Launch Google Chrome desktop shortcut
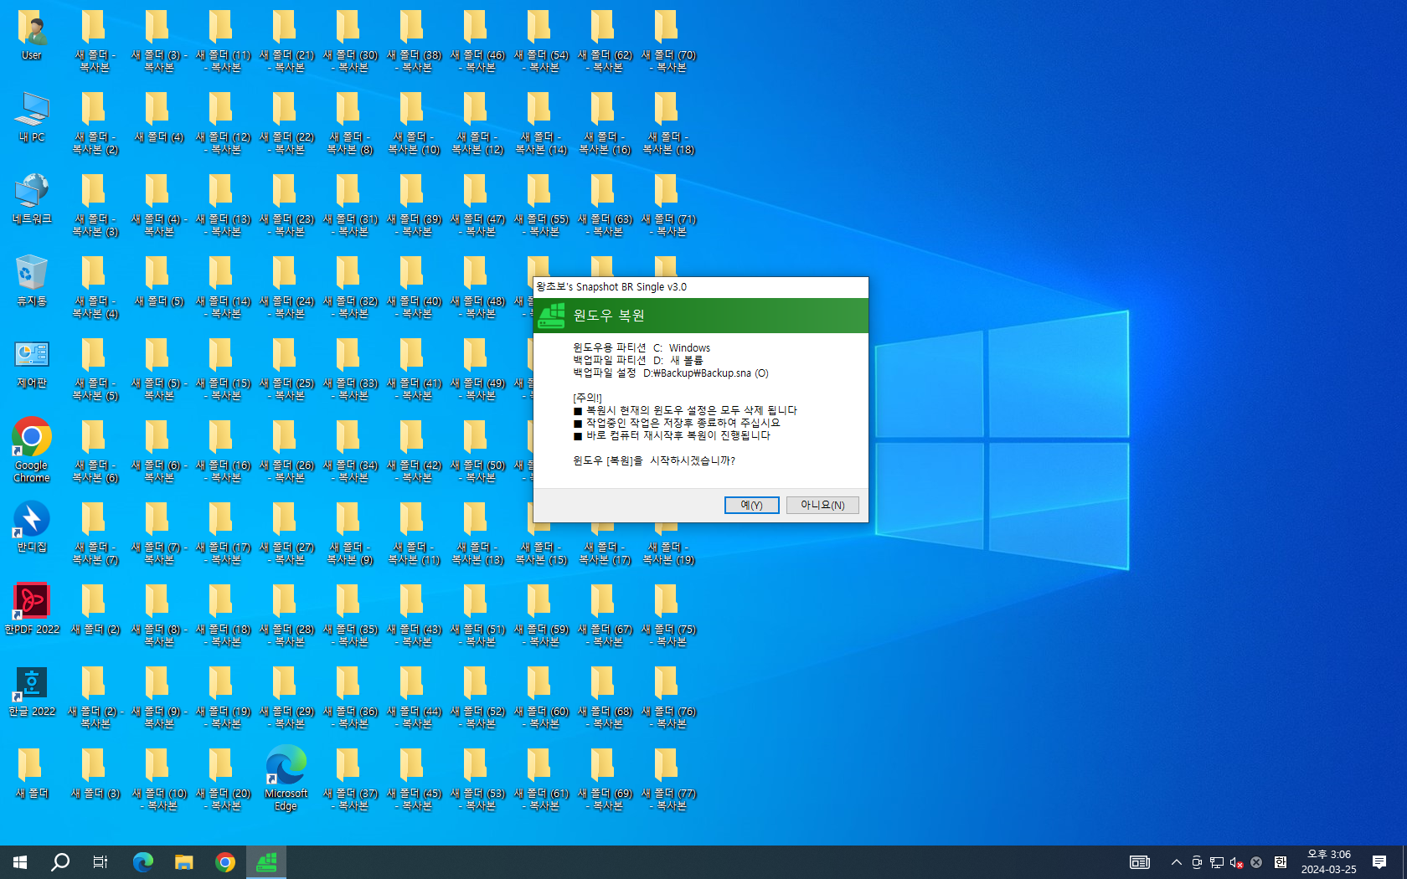Screen dimensions: 1407x879 pos(32,450)
